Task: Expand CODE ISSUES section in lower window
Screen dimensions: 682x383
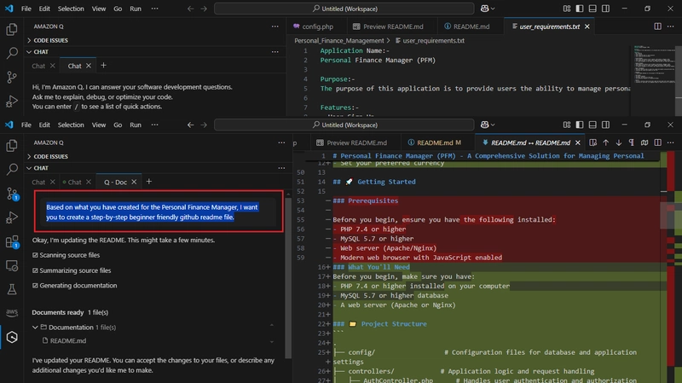Action: [x=48, y=157]
